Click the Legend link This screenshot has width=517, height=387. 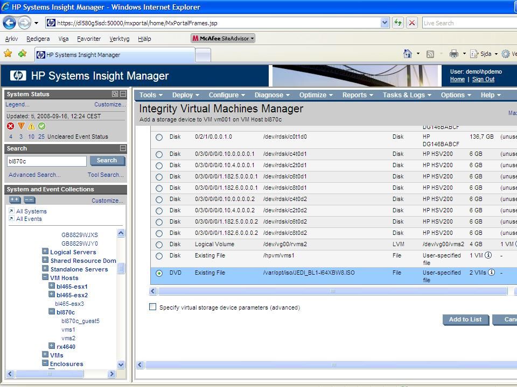tap(17, 104)
